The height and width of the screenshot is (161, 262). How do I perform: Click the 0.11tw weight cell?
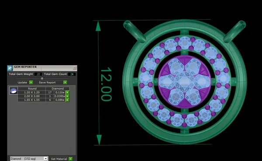click(x=60, y=92)
